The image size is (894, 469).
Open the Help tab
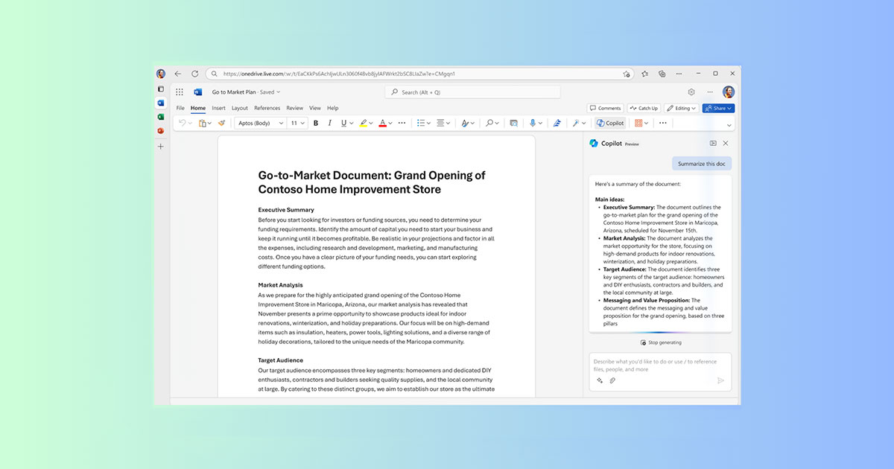pyautogui.click(x=333, y=108)
